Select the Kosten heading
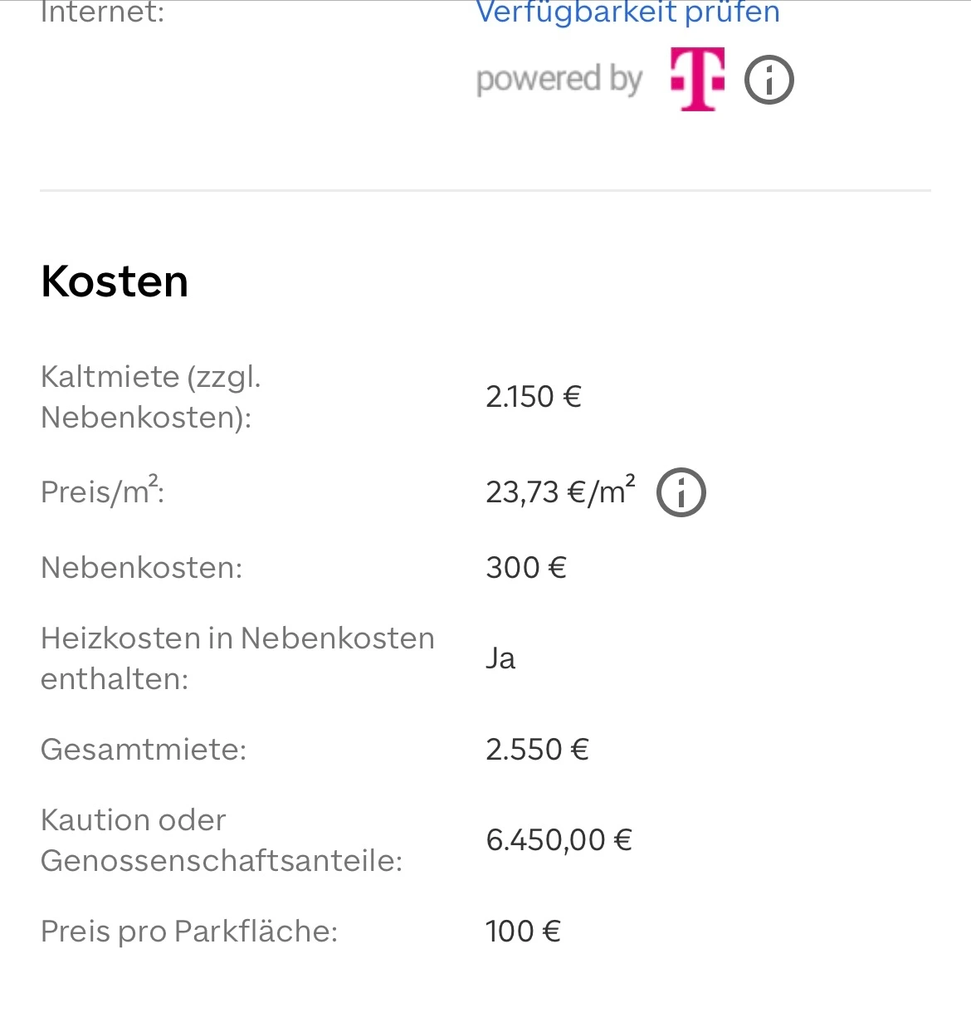The width and height of the screenshot is (971, 1032). coord(115,281)
